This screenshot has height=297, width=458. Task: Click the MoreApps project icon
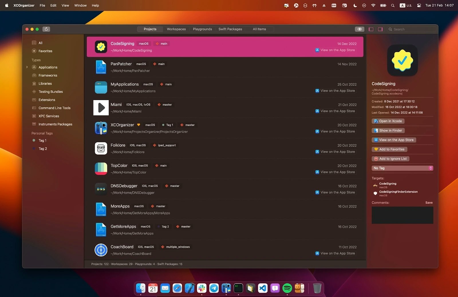101,209
